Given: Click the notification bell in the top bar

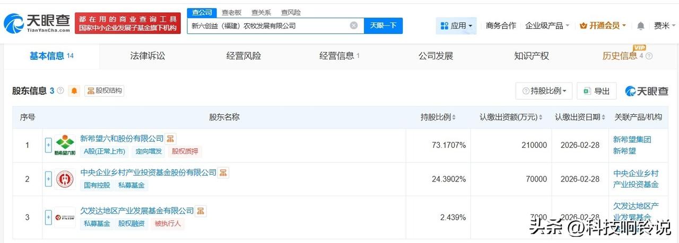Looking at the screenshot, I should [641, 25].
